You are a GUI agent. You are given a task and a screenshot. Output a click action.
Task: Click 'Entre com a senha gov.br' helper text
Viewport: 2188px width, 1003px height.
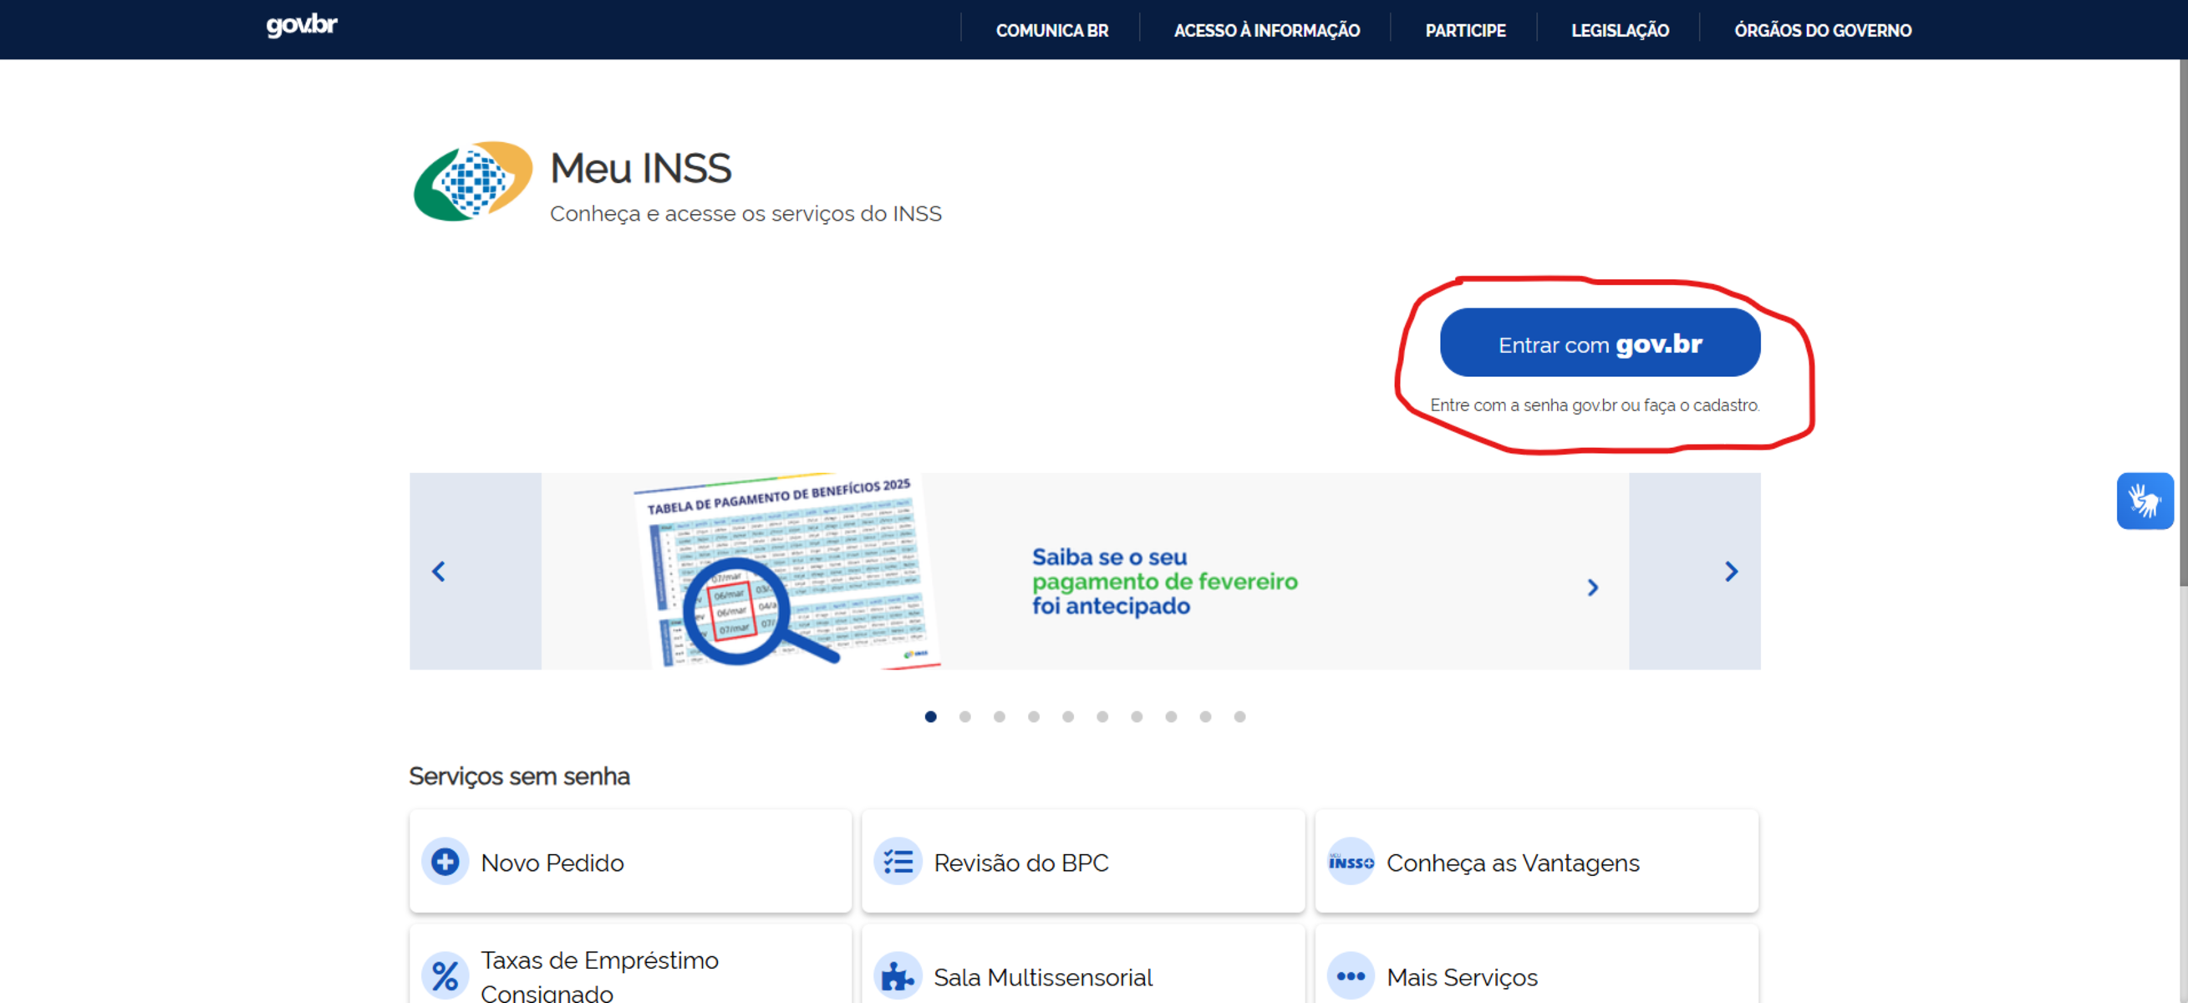point(1595,406)
